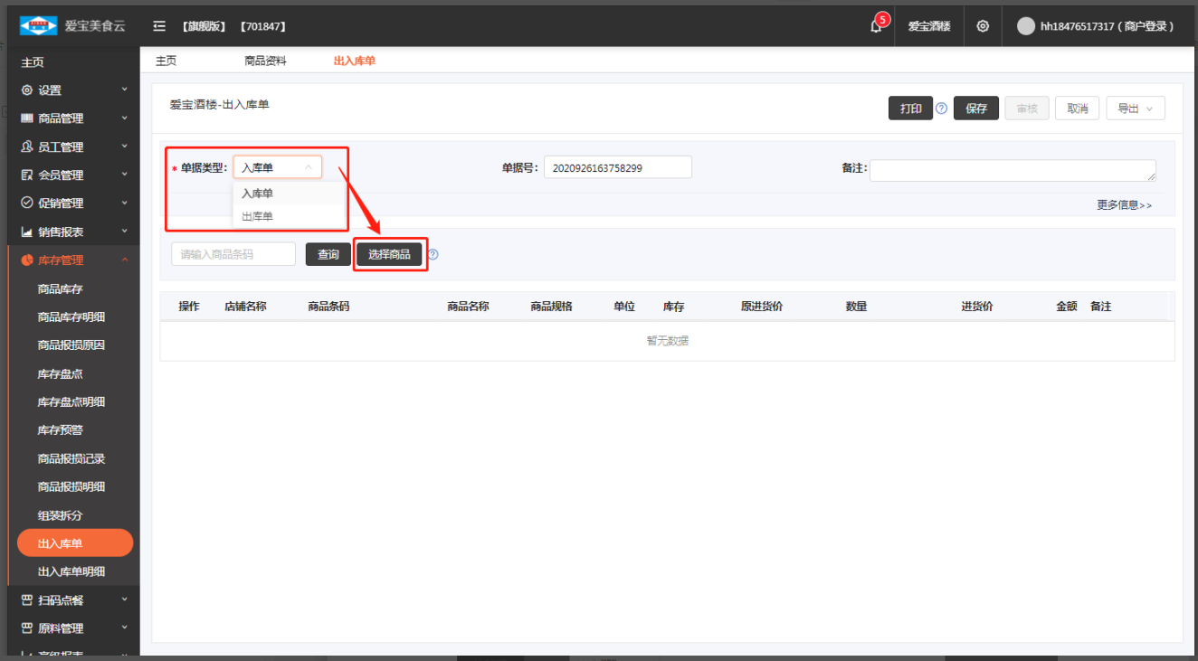Click the 商品条码 search input field
Image resolution: width=1198 pixels, height=661 pixels.
[233, 254]
